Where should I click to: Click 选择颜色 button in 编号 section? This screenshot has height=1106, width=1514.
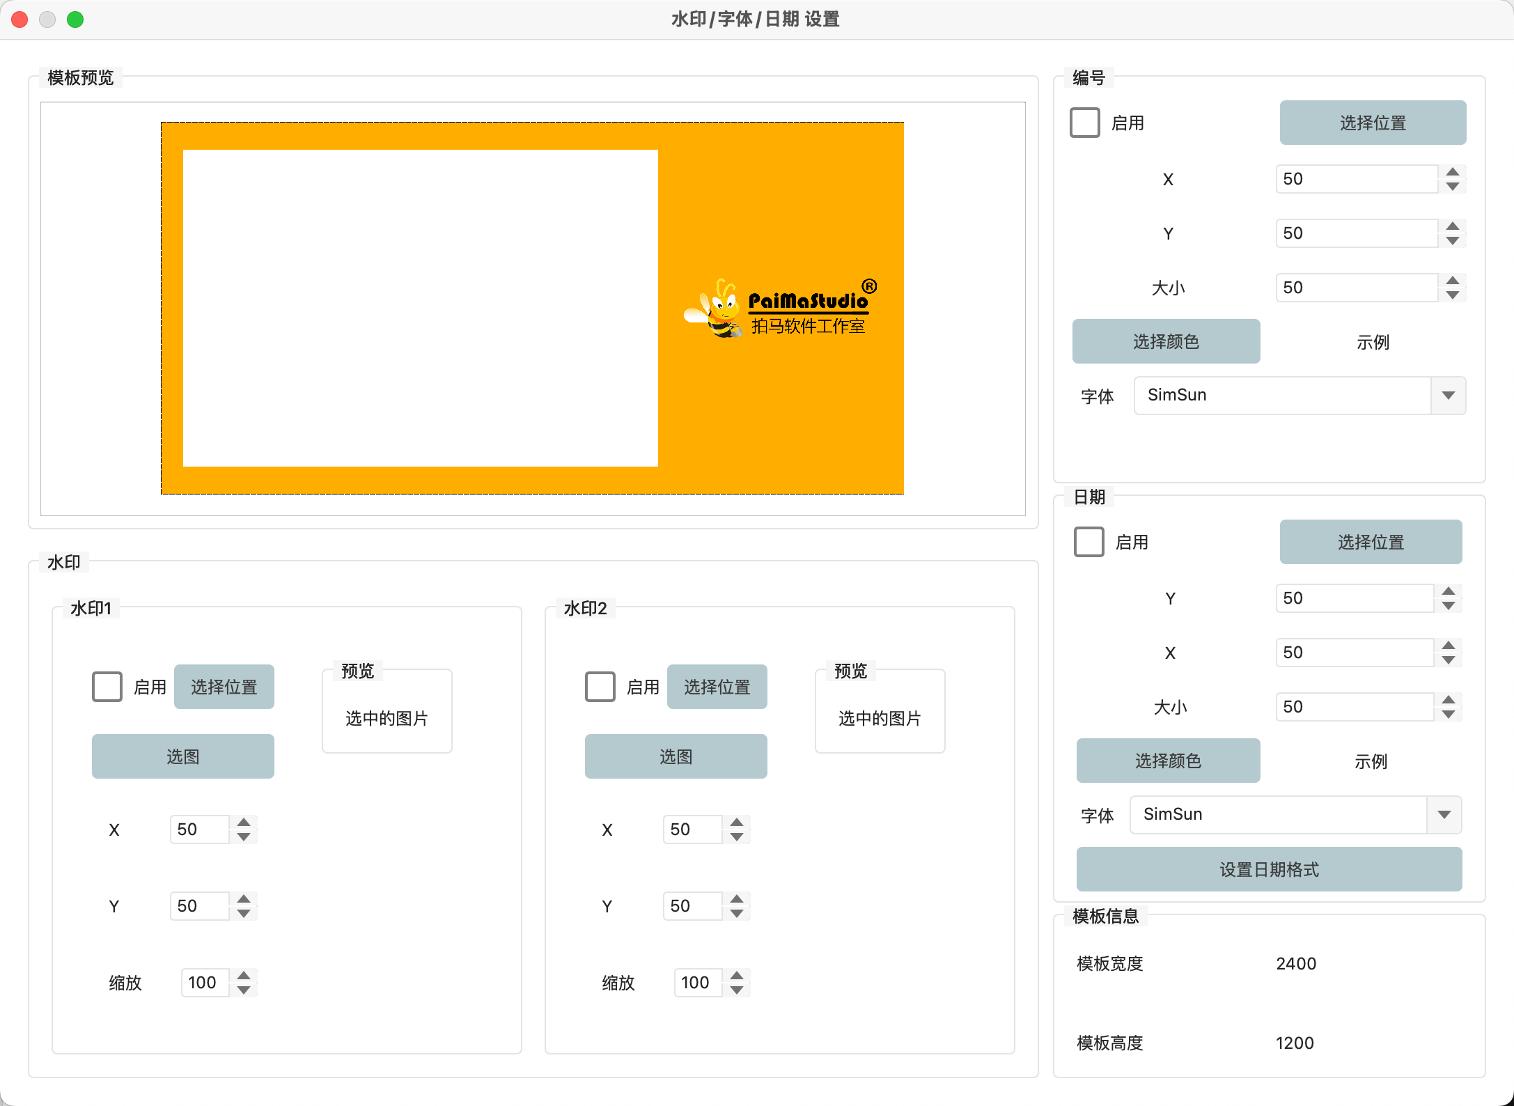1166,341
